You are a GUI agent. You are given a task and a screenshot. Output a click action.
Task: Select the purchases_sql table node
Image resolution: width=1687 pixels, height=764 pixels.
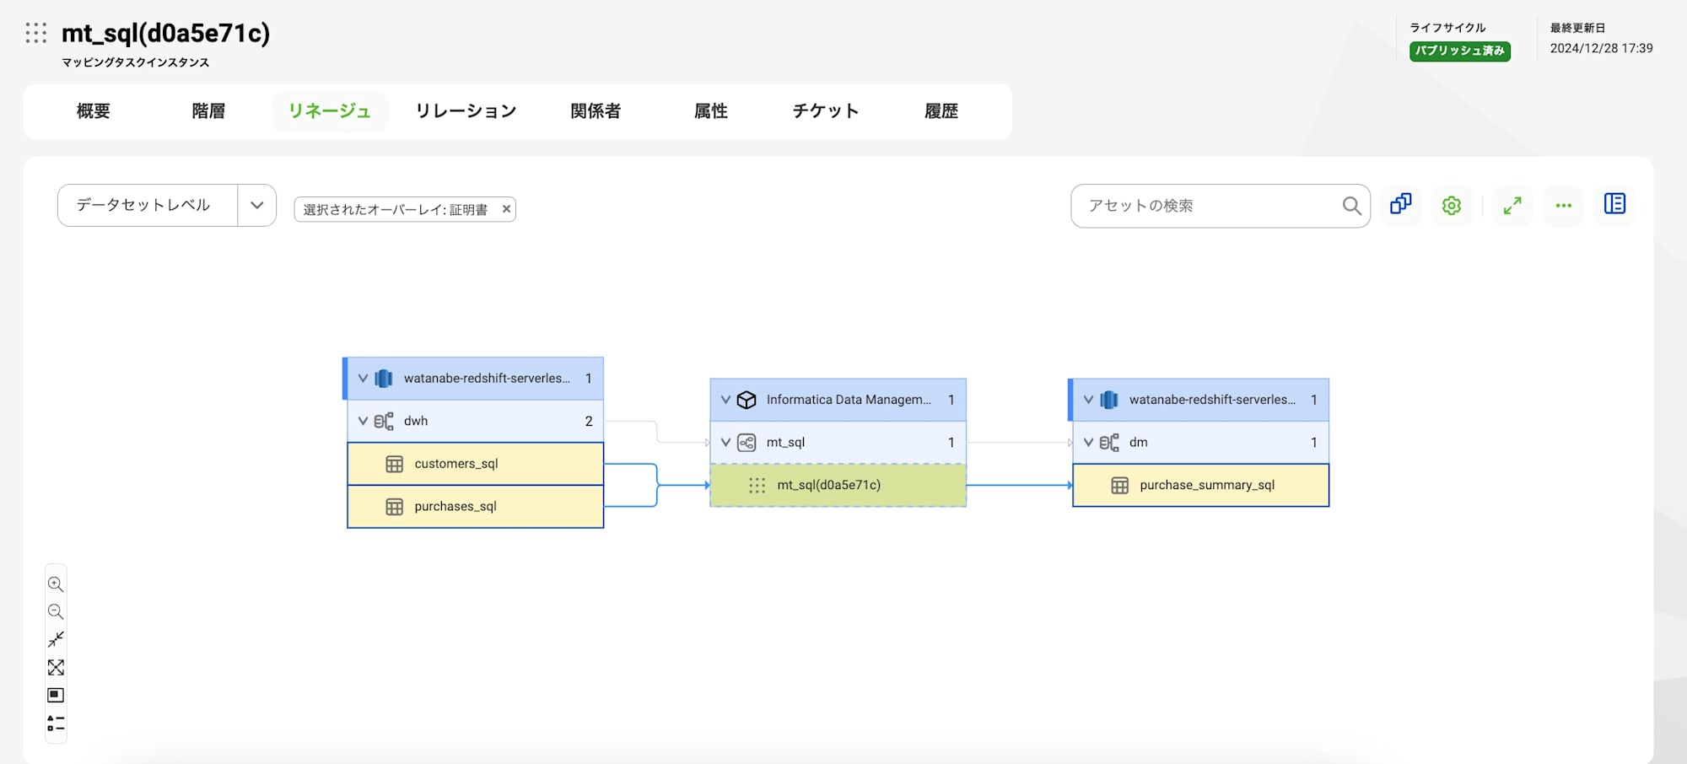click(476, 507)
